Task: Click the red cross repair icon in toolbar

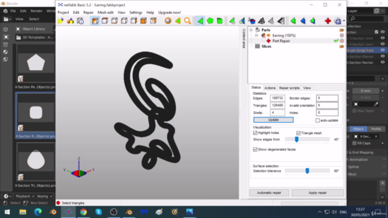Action: [328, 21]
